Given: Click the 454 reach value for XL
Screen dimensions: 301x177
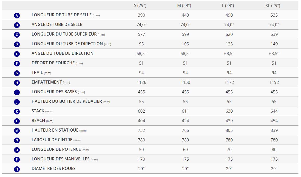Looking at the screenshot, I should pyautogui.click(x=274, y=121).
